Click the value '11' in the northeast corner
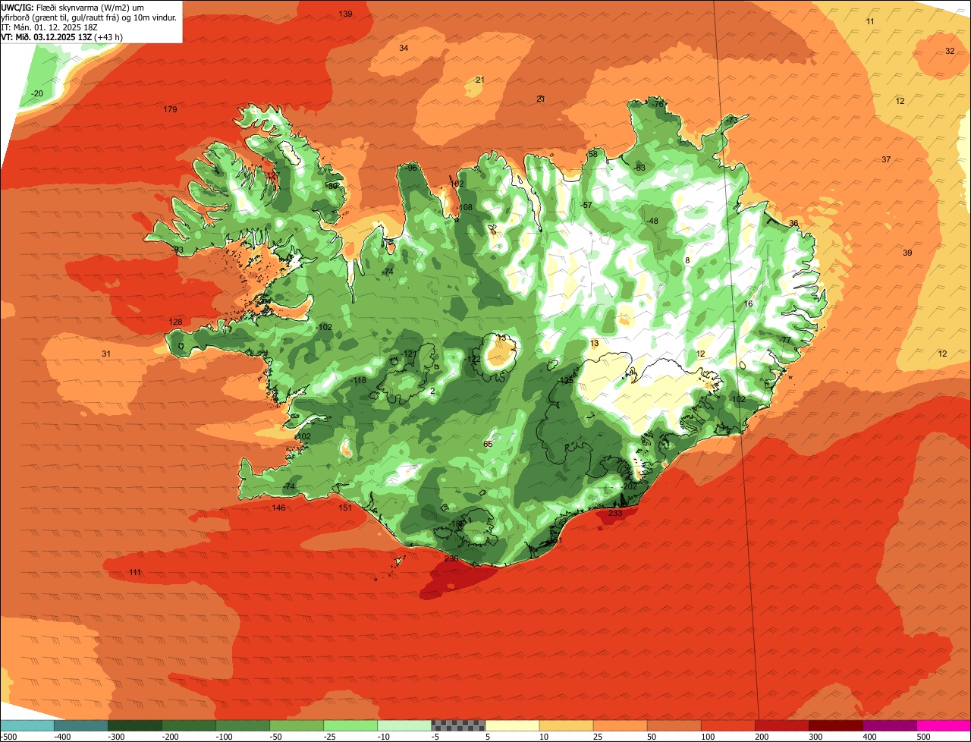971x742 pixels. click(x=870, y=22)
